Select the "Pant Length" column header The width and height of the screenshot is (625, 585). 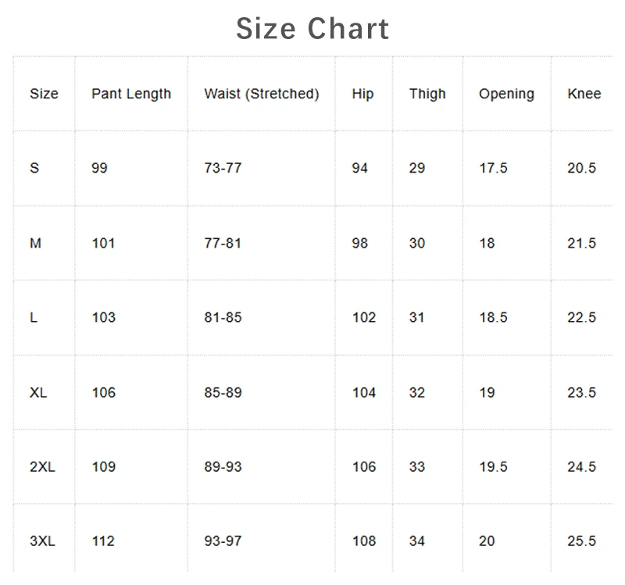pos(131,94)
